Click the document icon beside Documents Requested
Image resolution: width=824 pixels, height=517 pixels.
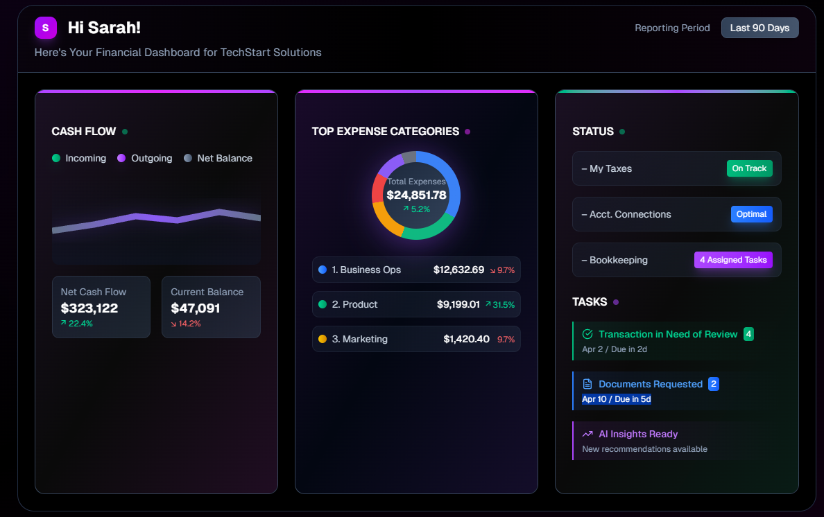[587, 384]
